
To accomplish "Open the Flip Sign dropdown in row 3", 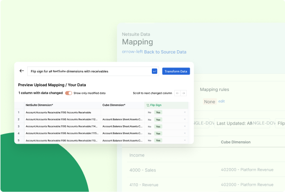I will 185,126.
